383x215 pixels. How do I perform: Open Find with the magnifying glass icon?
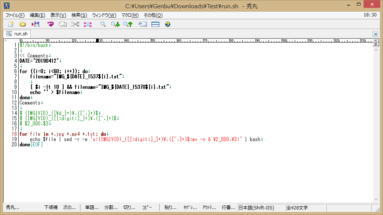[x=103, y=24]
